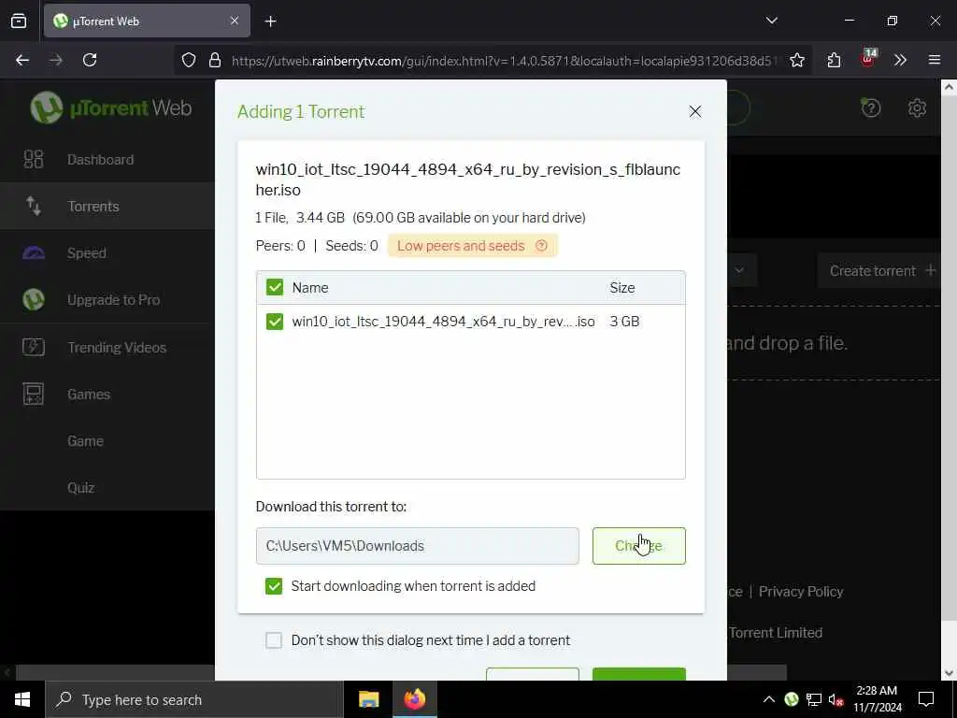Viewport: 957px width, 718px height.
Task: Open the µTorrent settings gear icon
Action: 917,108
